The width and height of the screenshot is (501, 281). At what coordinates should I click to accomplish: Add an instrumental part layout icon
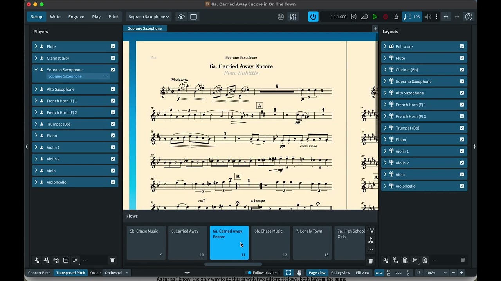[x=395, y=260]
